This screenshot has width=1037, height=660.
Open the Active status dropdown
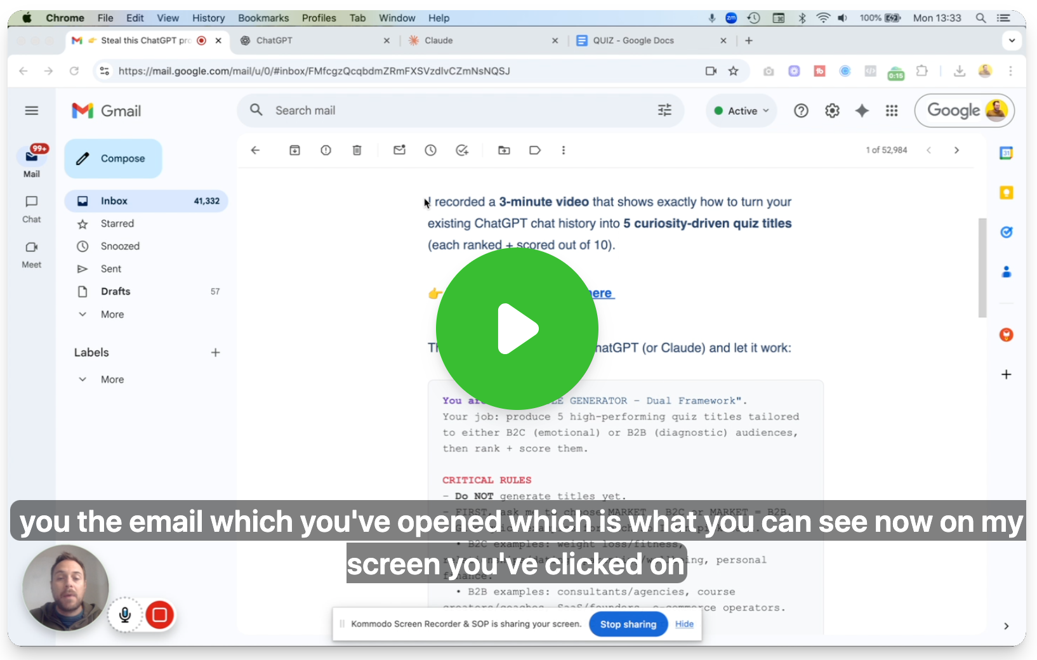(x=741, y=111)
